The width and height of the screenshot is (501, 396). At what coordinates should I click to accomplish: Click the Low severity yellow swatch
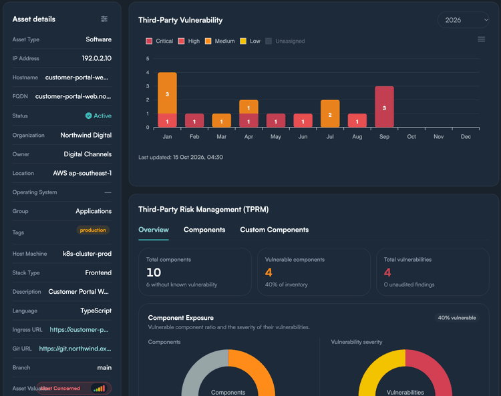(243, 41)
